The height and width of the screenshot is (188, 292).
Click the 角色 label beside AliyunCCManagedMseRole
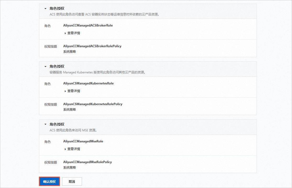click(x=47, y=142)
